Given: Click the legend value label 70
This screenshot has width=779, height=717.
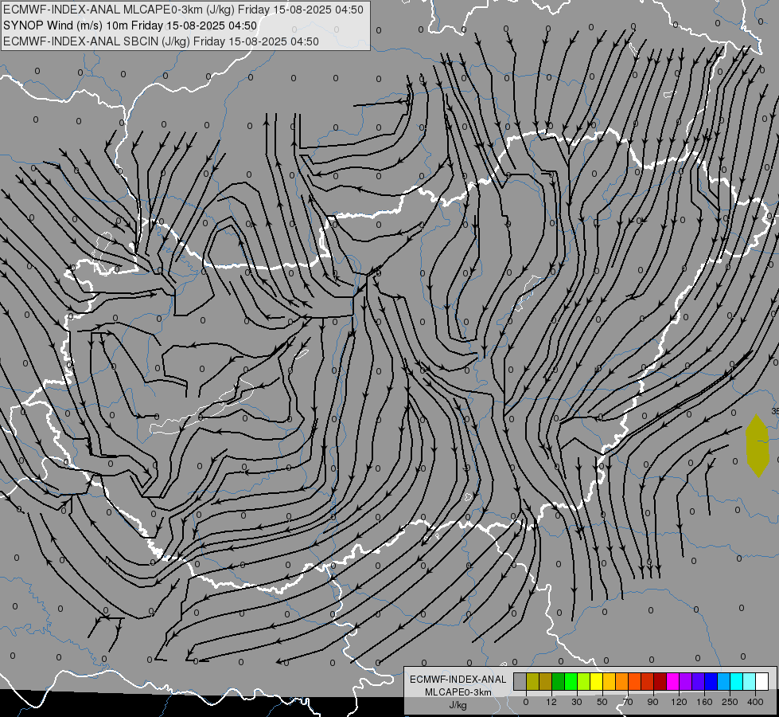Looking at the screenshot, I should point(628,702).
